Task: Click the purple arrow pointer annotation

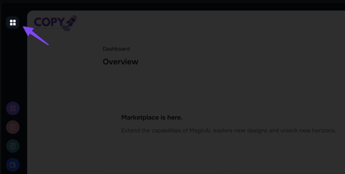Action: [x=36, y=35]
